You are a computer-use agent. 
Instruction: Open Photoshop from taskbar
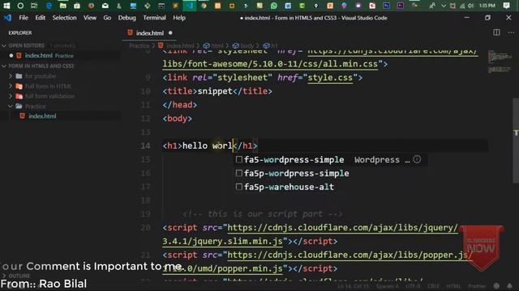[386, 6]
